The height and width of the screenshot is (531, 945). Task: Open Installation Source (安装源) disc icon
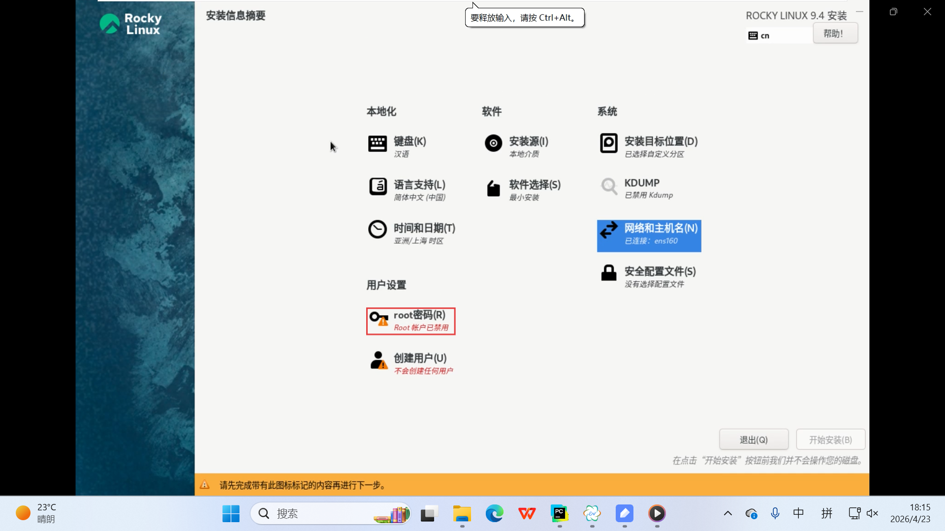point(493,144)
